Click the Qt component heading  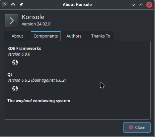[x=10, y=75]
